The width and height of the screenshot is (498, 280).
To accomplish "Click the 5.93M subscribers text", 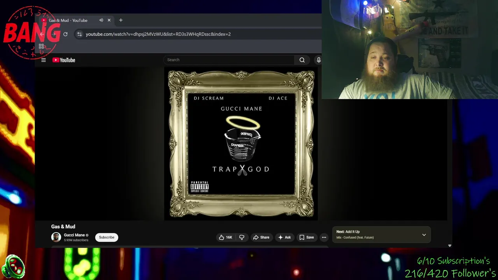I will [76, 240].
